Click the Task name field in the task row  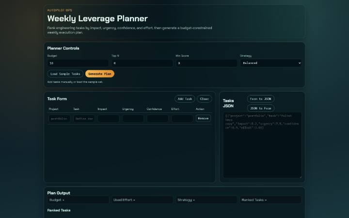tap(84, 119)
